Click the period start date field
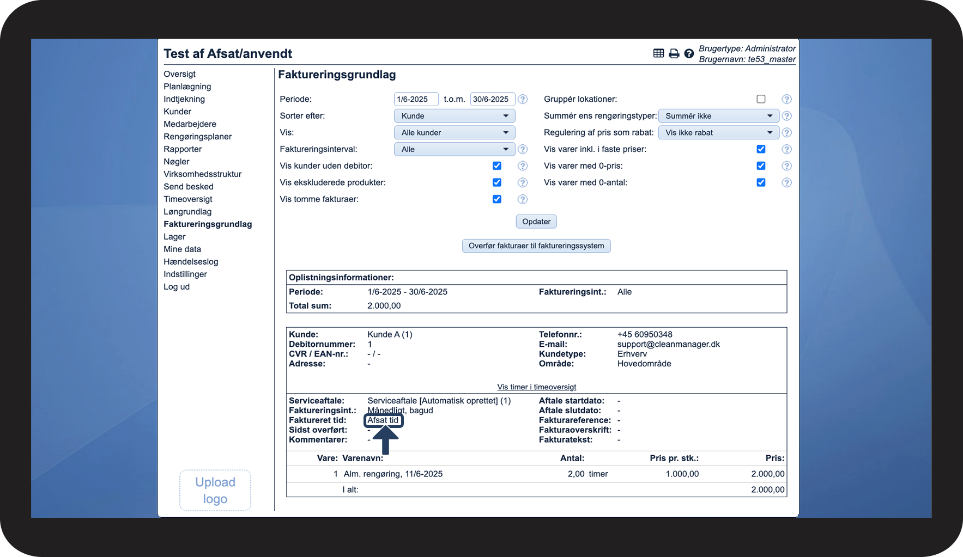 [x=416, y=99]
